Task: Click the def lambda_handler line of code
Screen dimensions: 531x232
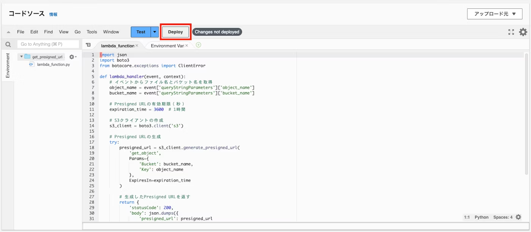Action: pos(143,77)
